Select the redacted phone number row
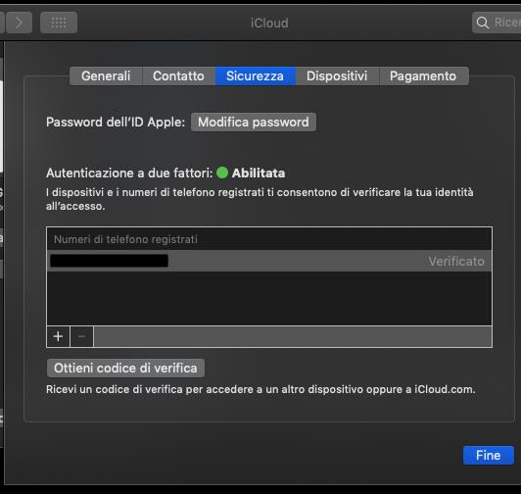The image size is (521, 494). [x=269, y=261]
